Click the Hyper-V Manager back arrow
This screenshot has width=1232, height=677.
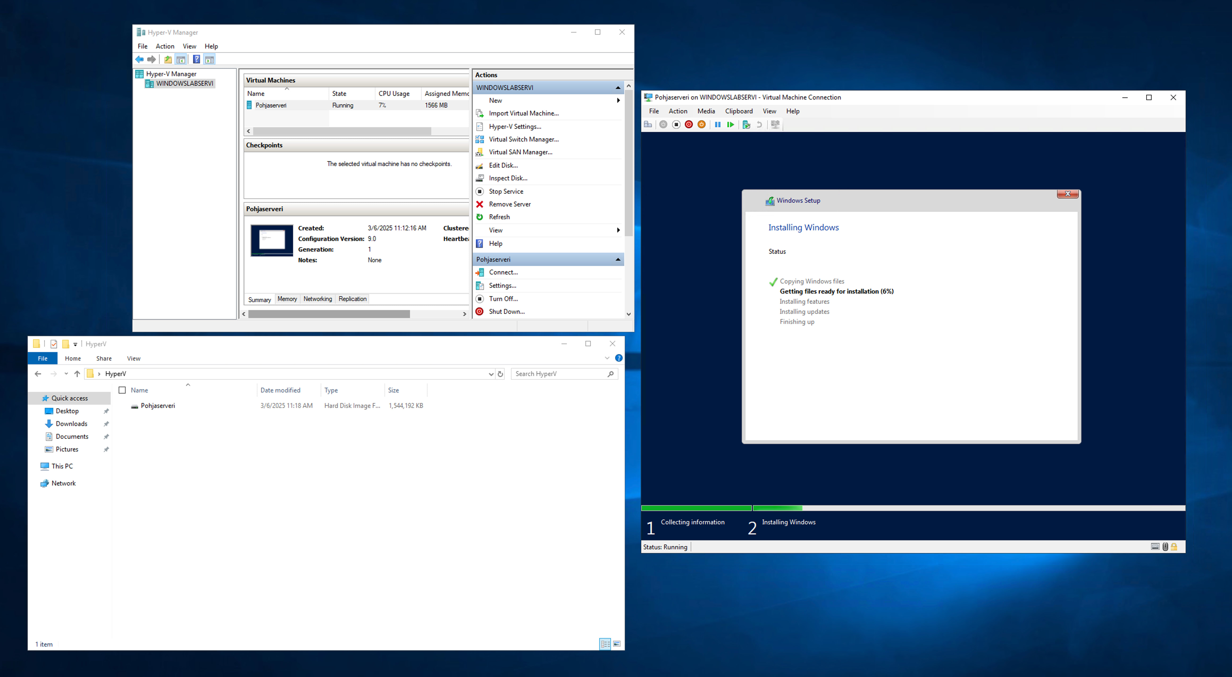click(139, 59)
